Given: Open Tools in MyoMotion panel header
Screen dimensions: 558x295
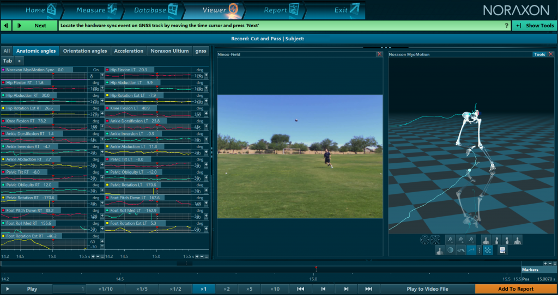Looking at the screenshot, I should [x=539, y=54].
